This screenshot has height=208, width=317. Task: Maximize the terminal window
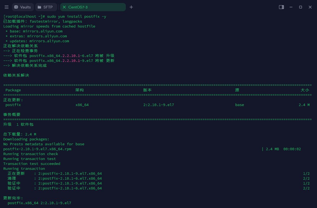click(301, 7)
